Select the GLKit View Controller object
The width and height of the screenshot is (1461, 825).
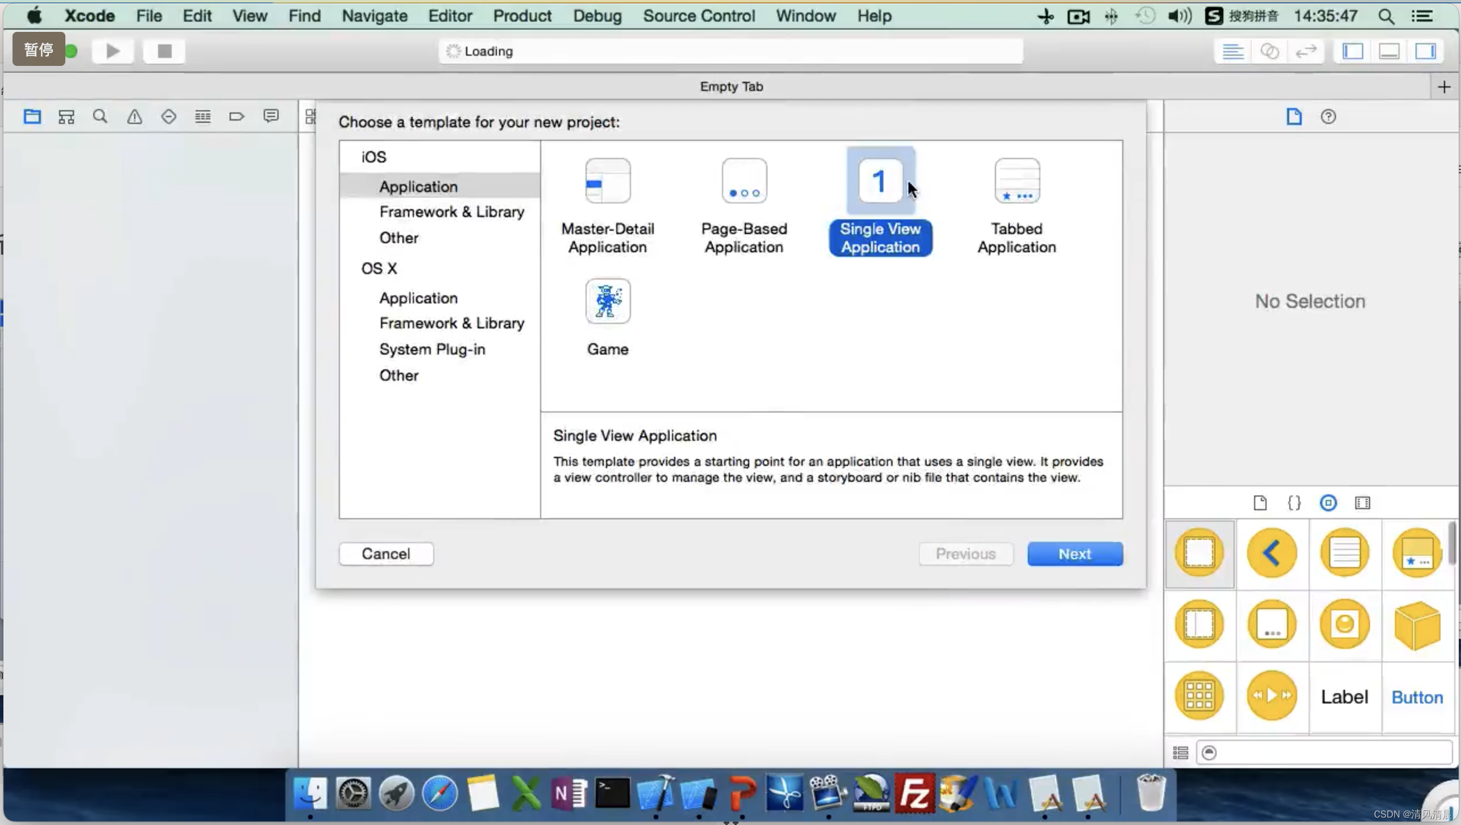pyautogui.click(x=1344, y=624)
